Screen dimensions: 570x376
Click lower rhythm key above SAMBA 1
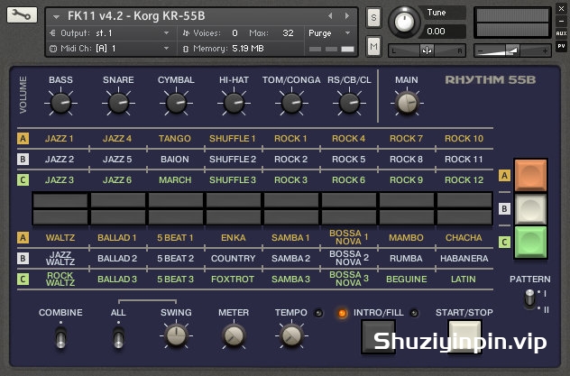[291, 217]
